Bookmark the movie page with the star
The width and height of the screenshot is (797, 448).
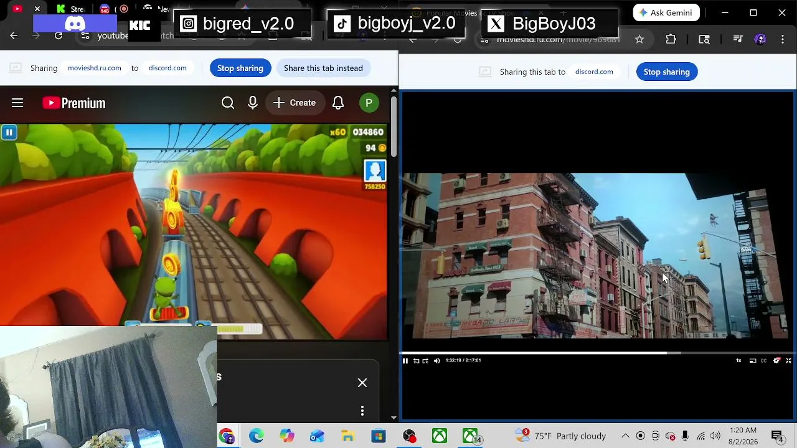coord(639,39)
